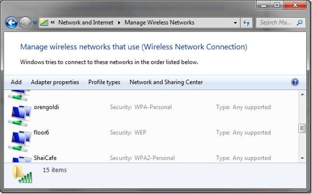Open the Help question mark icon
Screen dimensions: 312x194
(295, 82)
